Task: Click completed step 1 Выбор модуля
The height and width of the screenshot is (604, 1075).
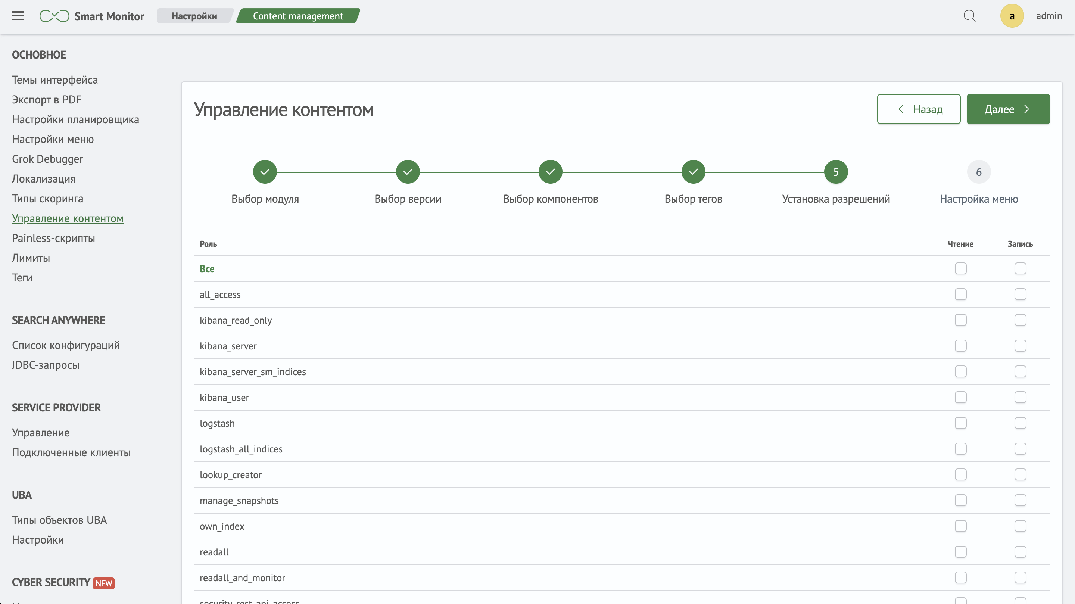Action: (x=264, y=171)
